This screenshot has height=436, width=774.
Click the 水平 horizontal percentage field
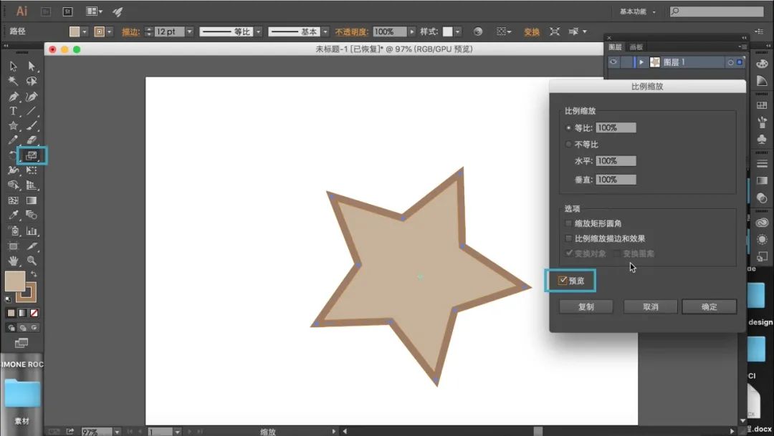[x=616, y=161]
